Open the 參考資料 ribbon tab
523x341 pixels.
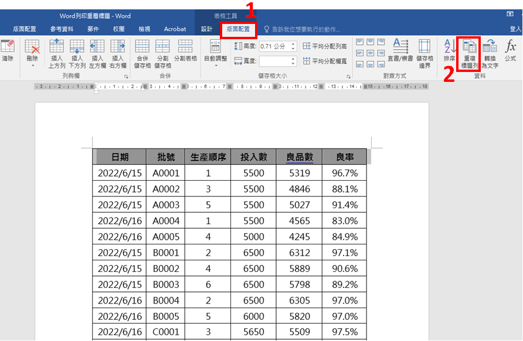coord(62,29)
